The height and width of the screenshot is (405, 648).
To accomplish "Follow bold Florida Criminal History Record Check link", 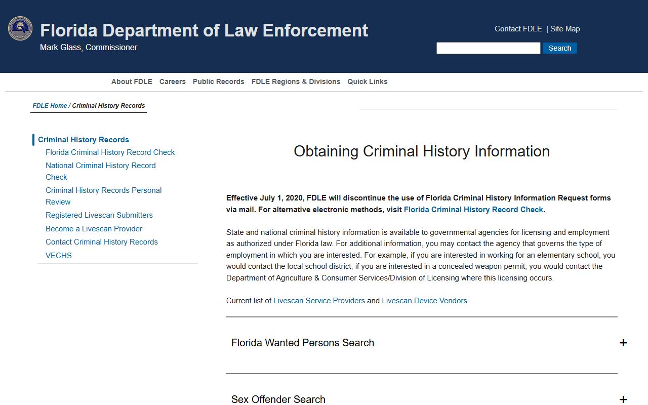I will pos(473,210).
